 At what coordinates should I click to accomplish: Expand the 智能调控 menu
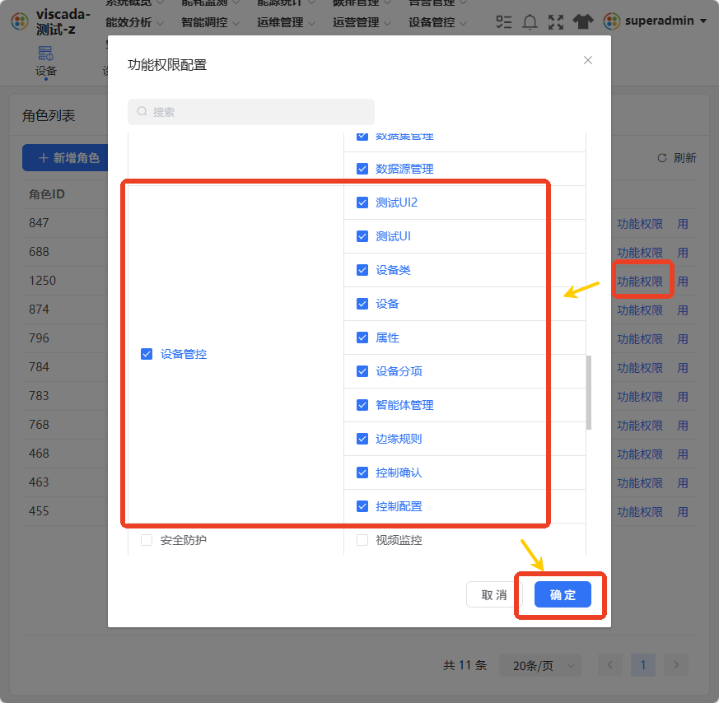209,22
